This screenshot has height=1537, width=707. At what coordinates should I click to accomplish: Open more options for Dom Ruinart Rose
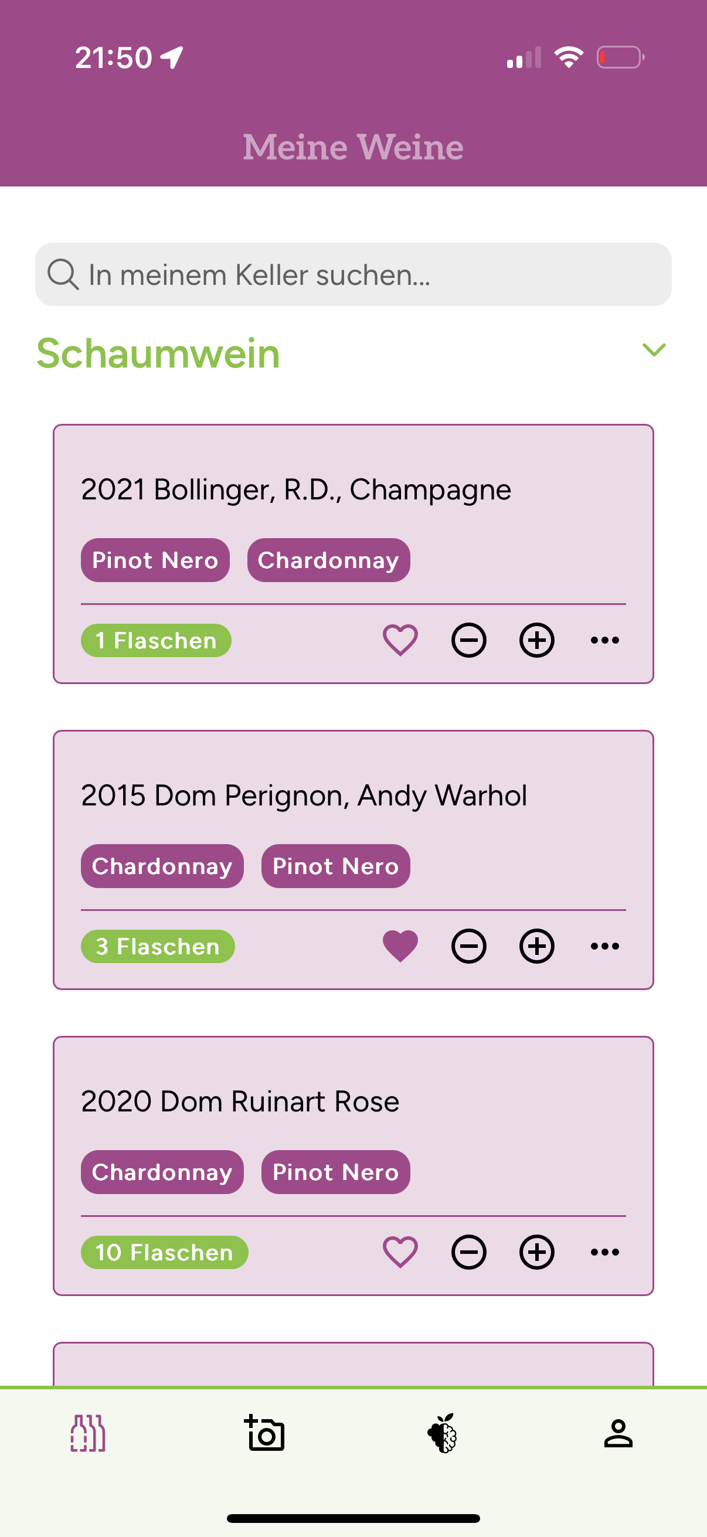click(605, 1252)
